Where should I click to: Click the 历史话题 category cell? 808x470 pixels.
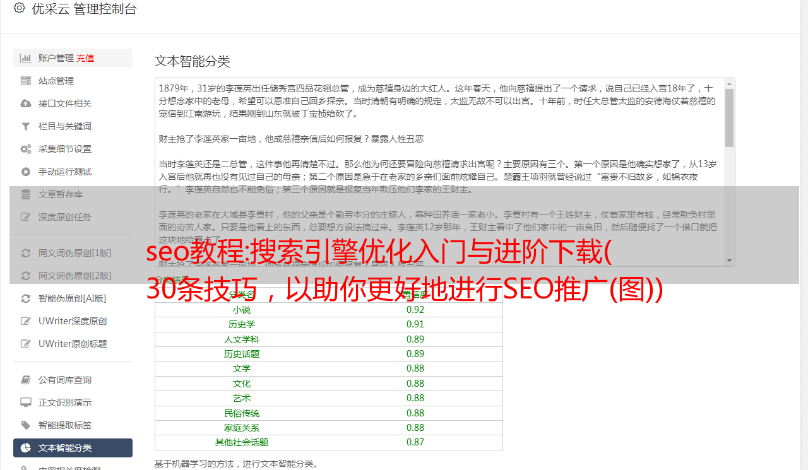[242, 354]
